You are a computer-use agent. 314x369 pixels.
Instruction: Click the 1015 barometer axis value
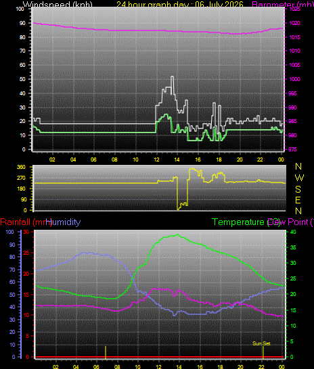tap(294, 37)
